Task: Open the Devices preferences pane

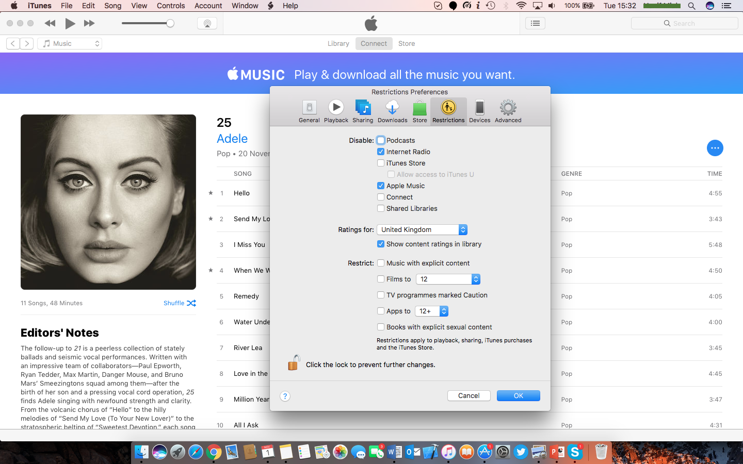Action: click(x=479, y=111)
